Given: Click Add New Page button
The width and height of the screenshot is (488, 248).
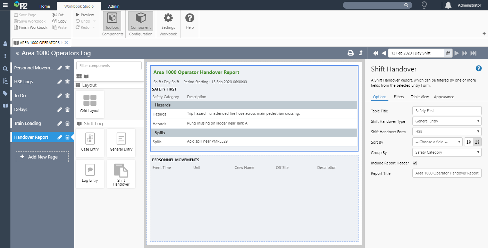Looking at the screenshot, I should pos(42,157).
